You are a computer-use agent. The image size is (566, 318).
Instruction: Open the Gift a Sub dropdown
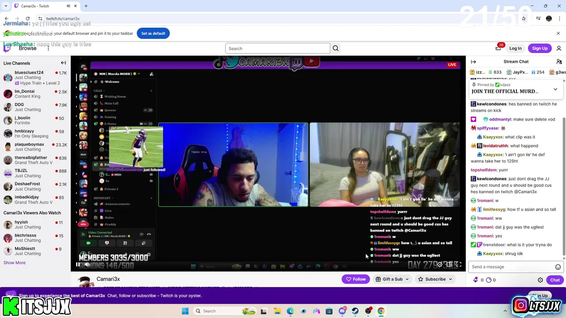click(392, 279)
